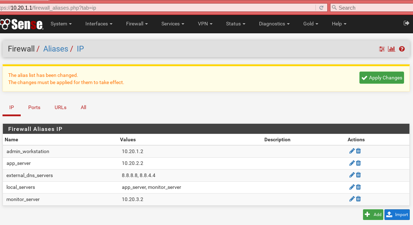Edit the admin_workstation alias
This screenshot has width=413, height=225.
click(x=352, y=151)
